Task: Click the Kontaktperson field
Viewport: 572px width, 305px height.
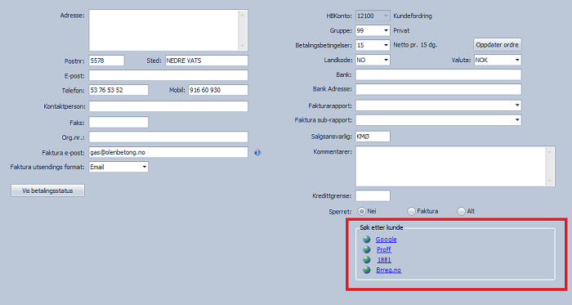Action: [168, 106]
